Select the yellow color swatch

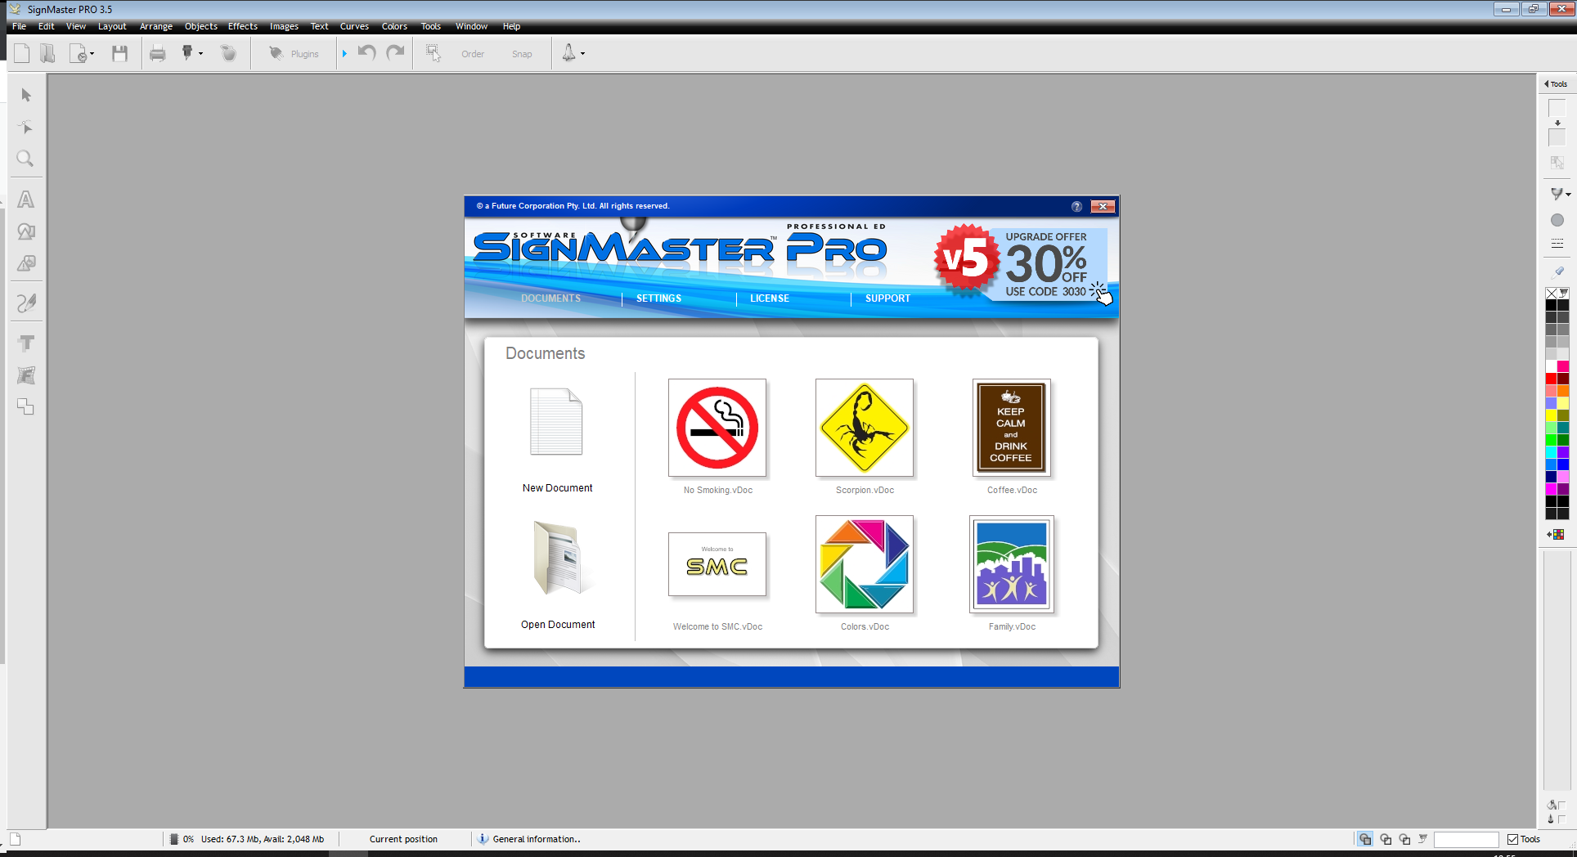coord(1551,415)
